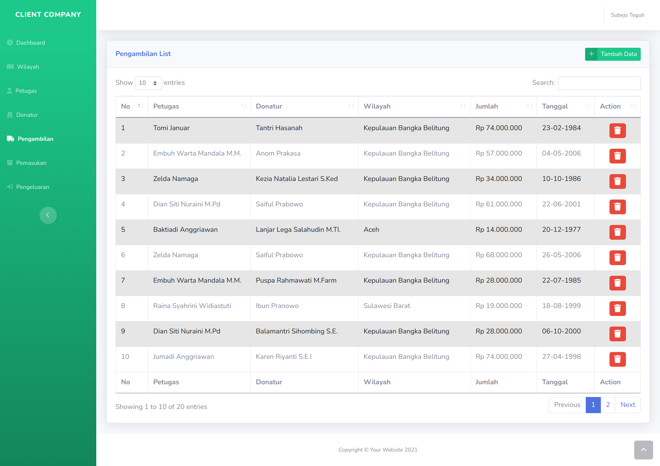The height and width of the screenshot is (466, 660).
Task: Sort by Donatur column header arrows
Action: point(351,106)
